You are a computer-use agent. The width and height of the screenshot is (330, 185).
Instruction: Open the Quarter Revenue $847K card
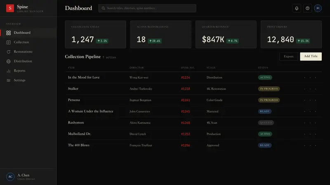[226, 35]
